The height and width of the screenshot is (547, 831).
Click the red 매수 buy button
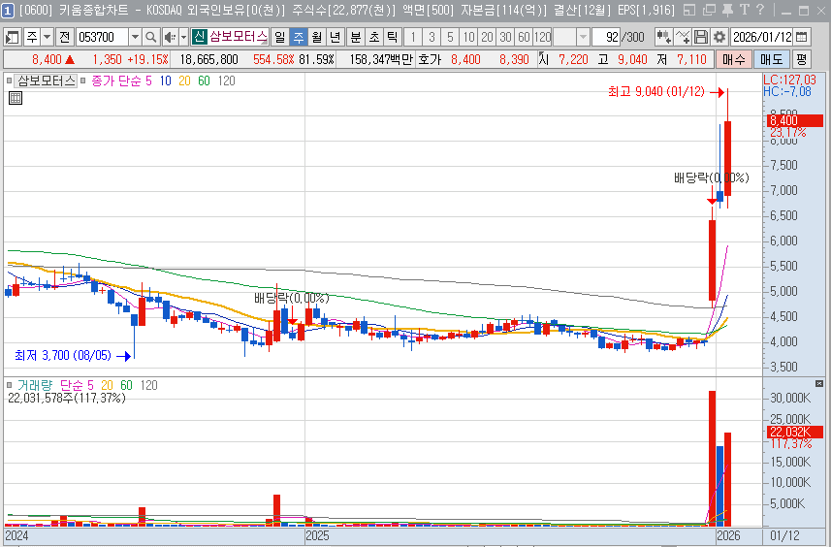tap(733, 59)
